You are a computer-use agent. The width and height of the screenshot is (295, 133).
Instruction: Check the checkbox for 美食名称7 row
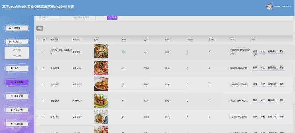point(37,85)
